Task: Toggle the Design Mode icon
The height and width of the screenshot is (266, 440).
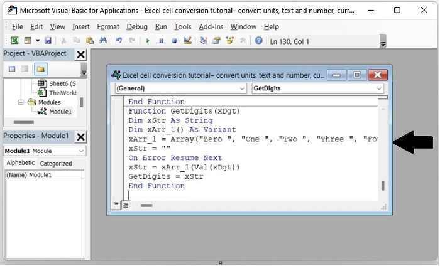Action: coord(187,41)
